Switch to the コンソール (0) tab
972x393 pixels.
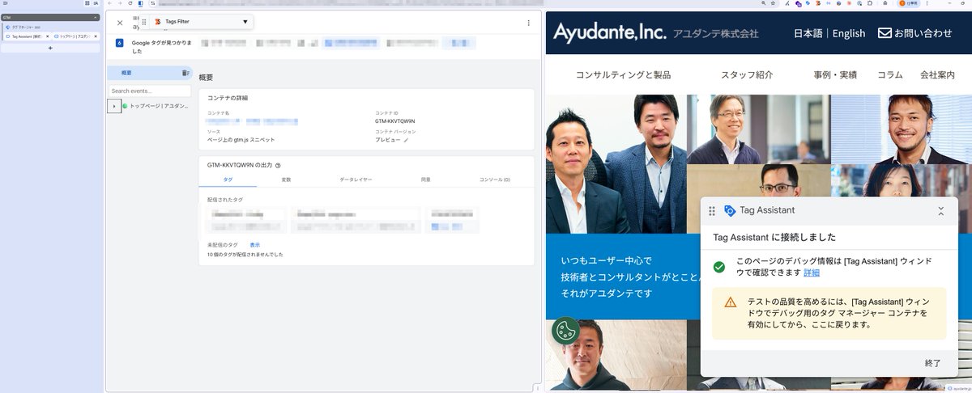coord(495,179)
